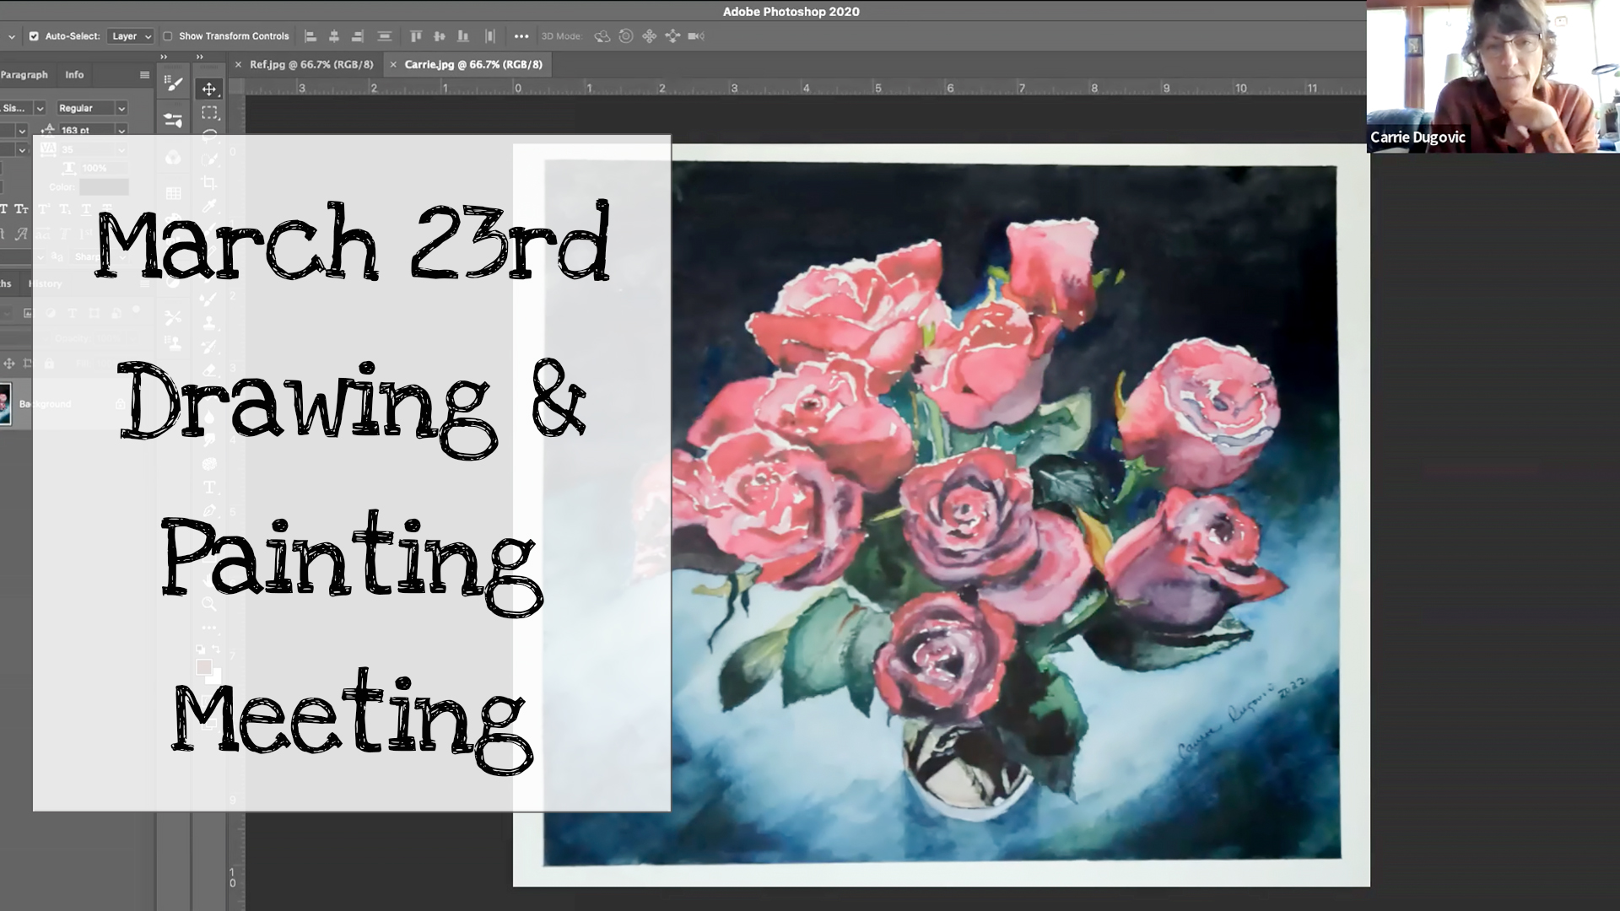This screenshot has height=911, width=1620.
Task: Open the Character panel menu icon
Action: (144, 75)
